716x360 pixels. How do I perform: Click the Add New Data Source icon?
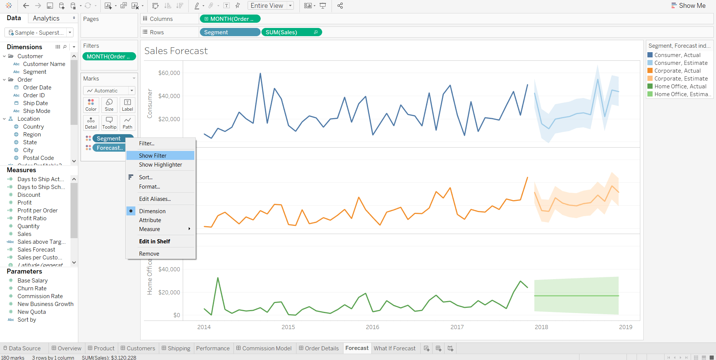coord(62,6)
